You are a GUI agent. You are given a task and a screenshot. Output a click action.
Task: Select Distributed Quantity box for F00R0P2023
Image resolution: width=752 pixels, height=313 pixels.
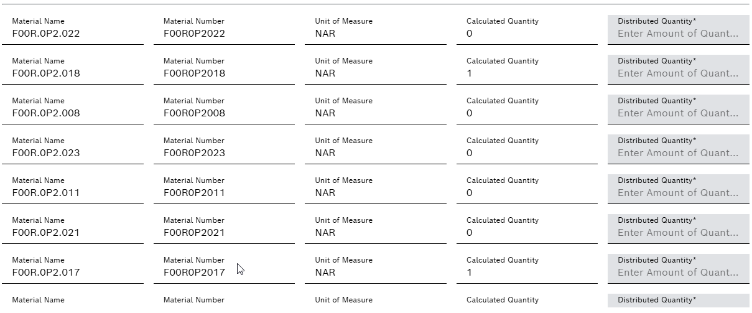pos(678,153)
